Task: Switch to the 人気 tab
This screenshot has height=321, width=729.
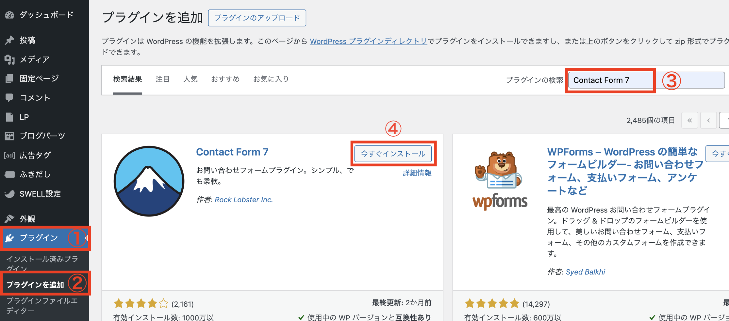Action: click(191, 79)
